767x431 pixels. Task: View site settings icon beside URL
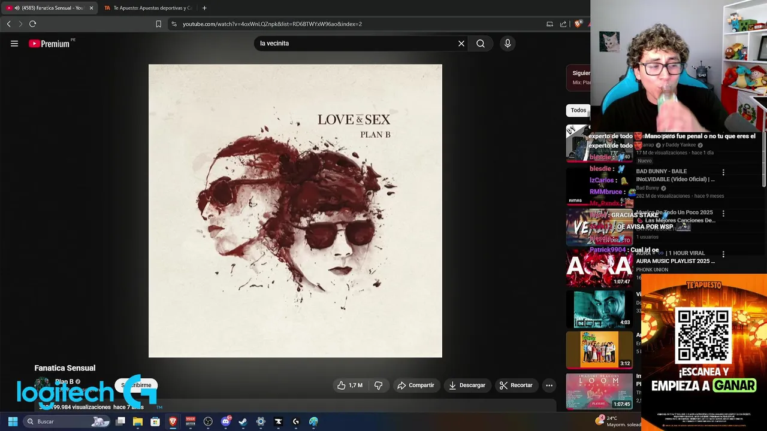174,24
